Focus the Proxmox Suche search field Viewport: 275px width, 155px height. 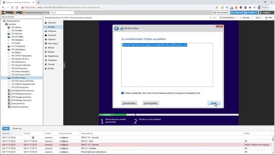click(62, 12)
